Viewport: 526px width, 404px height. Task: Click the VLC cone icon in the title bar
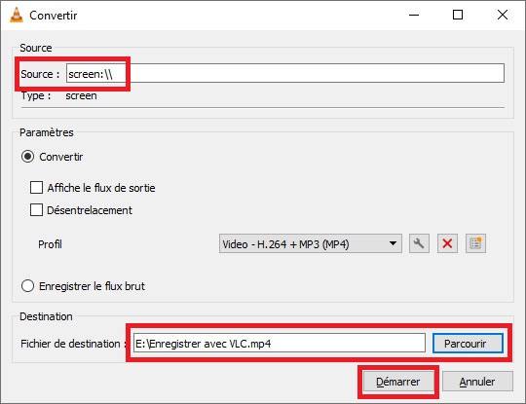(17, 15)
